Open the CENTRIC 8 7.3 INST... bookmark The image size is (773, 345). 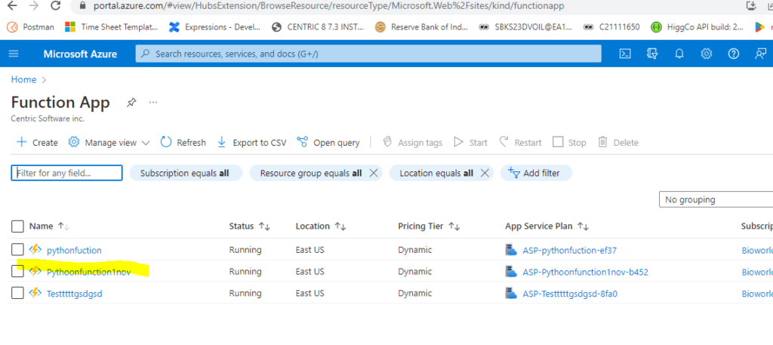(318, 27)
